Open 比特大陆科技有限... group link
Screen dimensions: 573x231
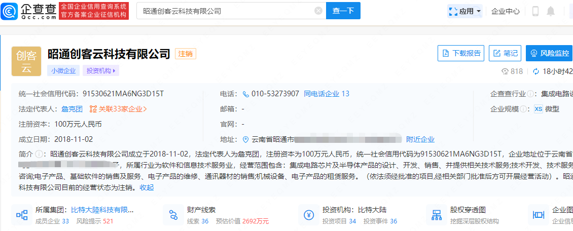coord(102,210)
